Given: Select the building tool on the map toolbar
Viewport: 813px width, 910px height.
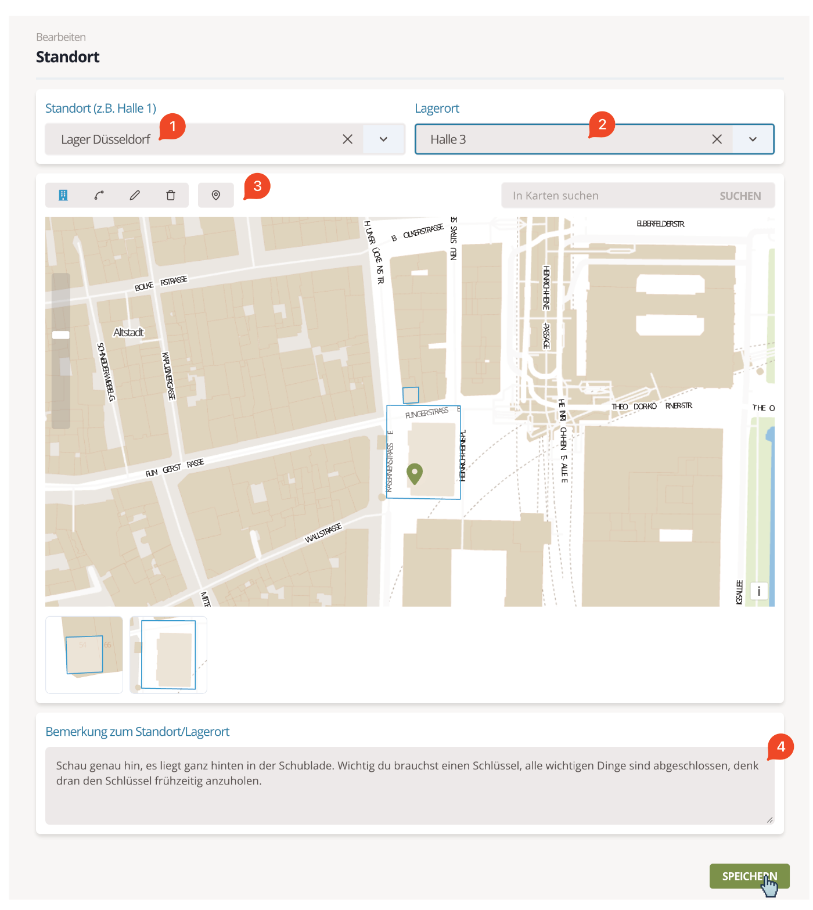Looking at the screenshot, I should [63, 195].
